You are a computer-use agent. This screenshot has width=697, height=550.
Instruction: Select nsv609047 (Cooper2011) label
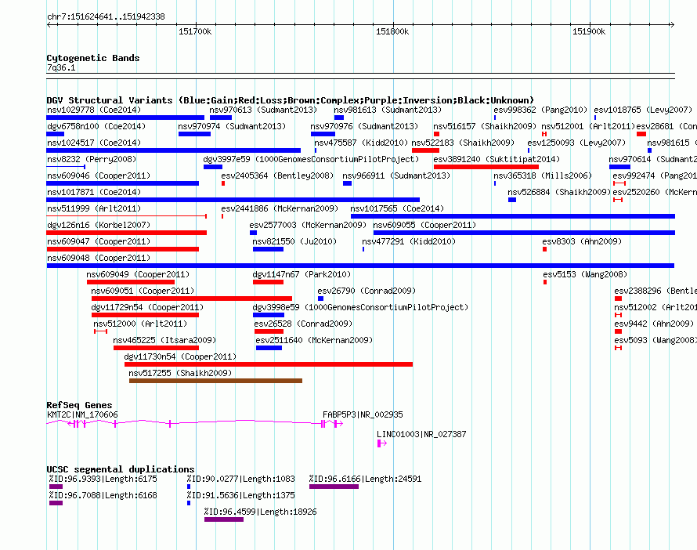click(x=99, y=241)
